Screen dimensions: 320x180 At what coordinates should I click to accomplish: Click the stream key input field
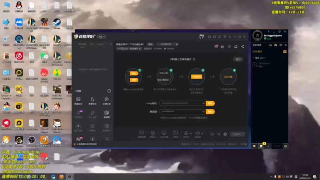click(182, 112)
